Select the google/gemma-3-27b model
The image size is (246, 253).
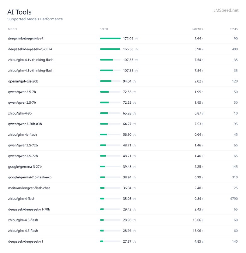[25, 166]
